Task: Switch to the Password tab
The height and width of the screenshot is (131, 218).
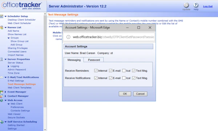Action: point(94,60)
